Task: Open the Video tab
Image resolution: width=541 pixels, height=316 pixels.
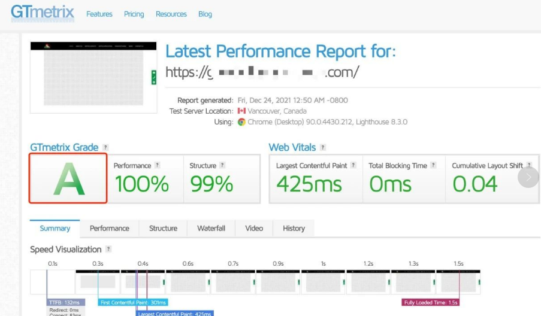Action: pos(254,228)
